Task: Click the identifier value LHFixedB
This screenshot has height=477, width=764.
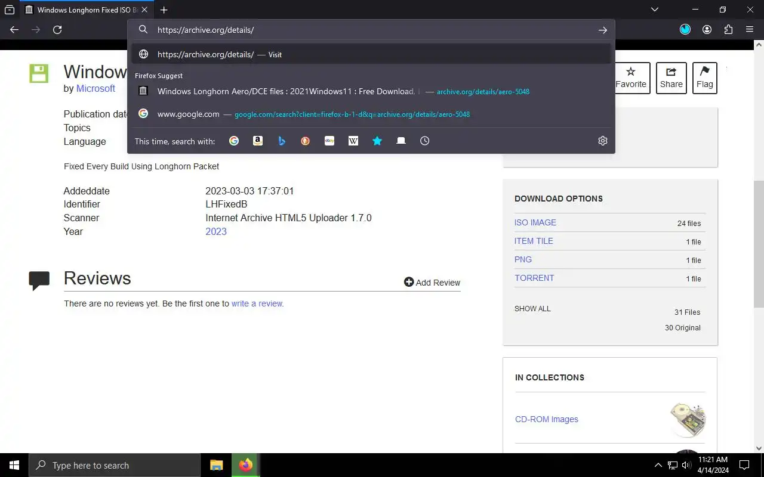Action: tap(226, 204)
